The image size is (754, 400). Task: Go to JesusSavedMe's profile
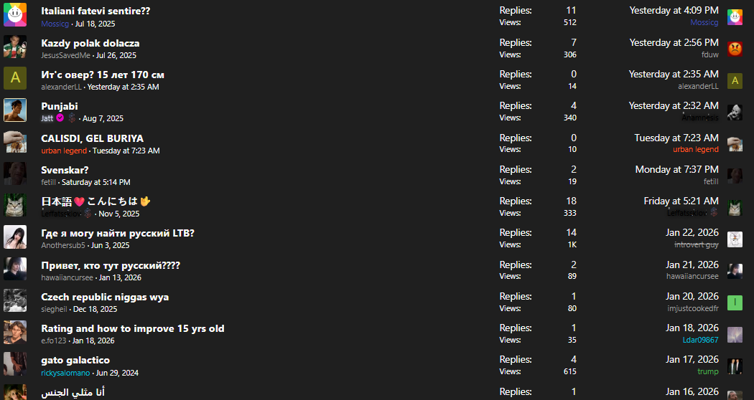[x=65, y=55]
